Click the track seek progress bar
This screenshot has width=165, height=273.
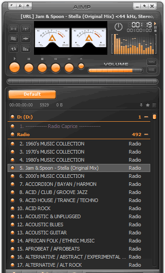click(82, 81)
